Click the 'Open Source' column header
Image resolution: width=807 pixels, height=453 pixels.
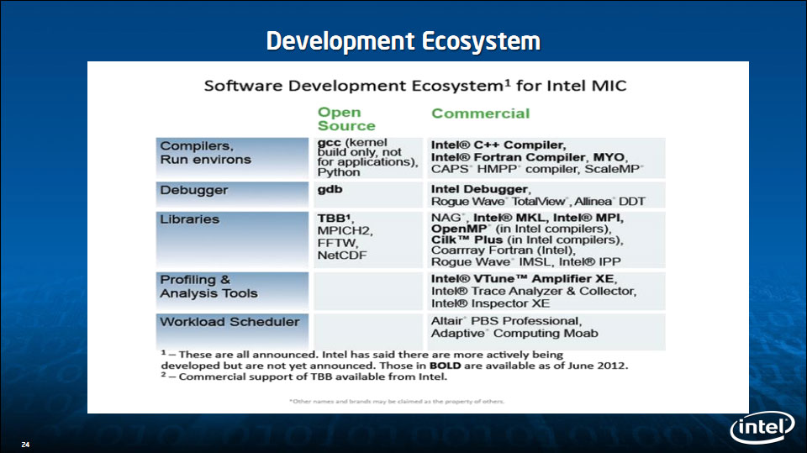pyautogui.click(x=346, y=119)
